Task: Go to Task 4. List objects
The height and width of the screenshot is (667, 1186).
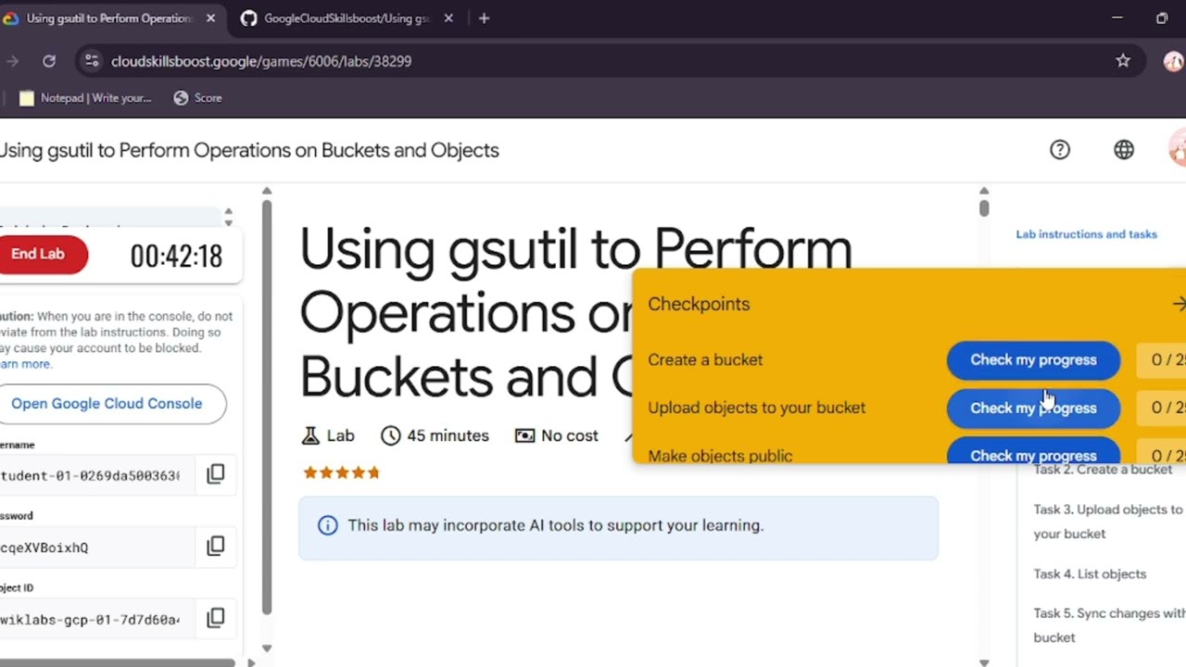Action: [x=1090, y=574]
